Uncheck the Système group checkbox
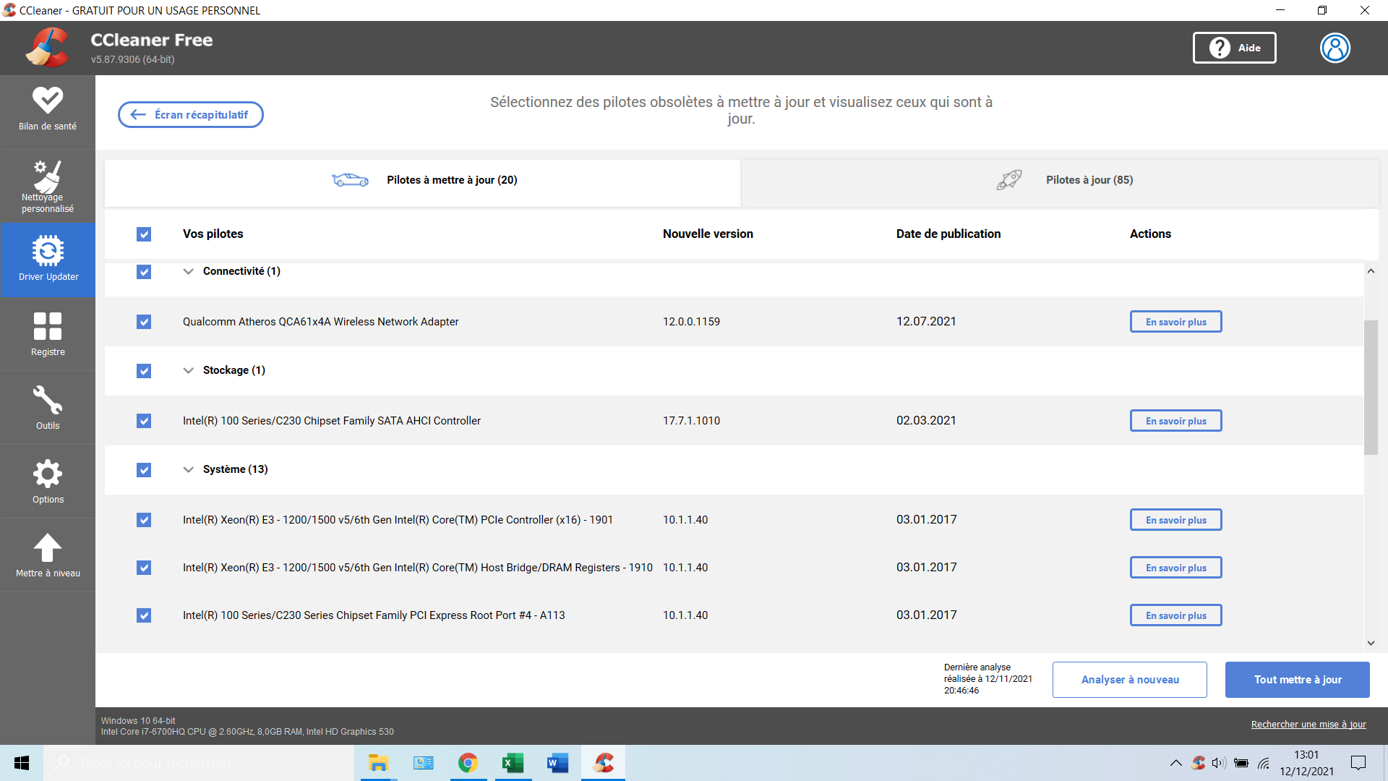1388x781 pixels. [x=144, y=470]
